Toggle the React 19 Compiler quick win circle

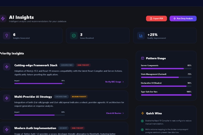point(142,121)
